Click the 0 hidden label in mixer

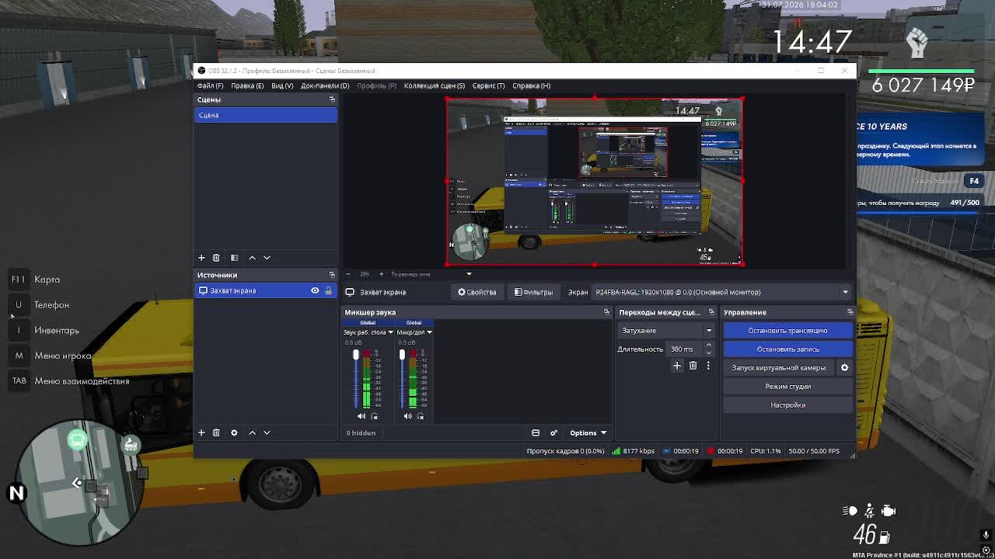[x=361, y=433]
